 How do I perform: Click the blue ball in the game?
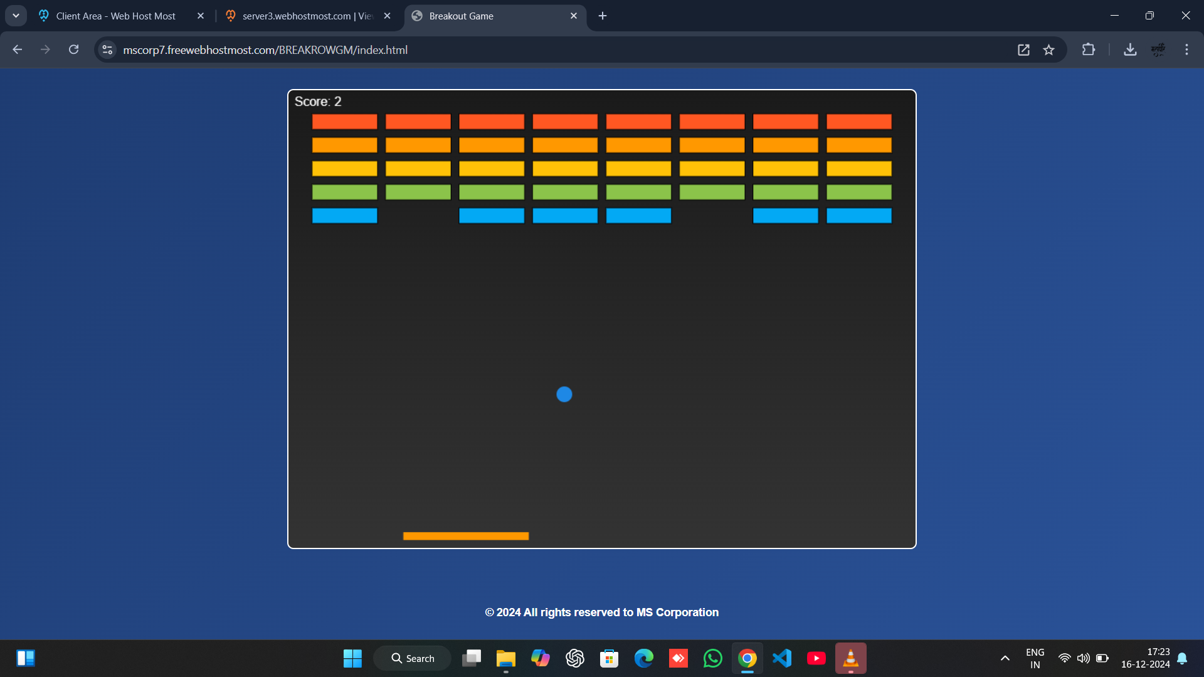coord(564,394)
